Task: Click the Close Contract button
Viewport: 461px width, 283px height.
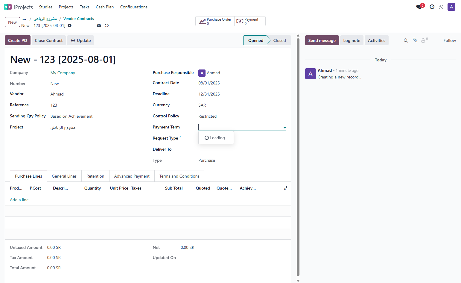Action: pos(49,40)
